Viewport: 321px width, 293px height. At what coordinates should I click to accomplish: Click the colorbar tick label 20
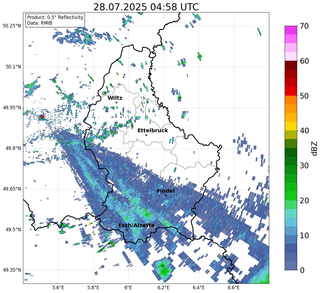[304, 200]
